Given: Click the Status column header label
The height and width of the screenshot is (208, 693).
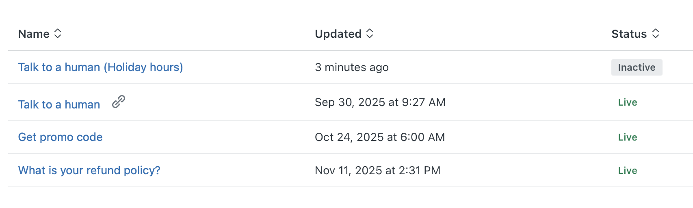Looking at the screenshot, I should click(629, 34).
